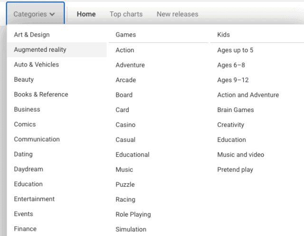Screen dimensions: 304x236
Task: Select the Board games category
Action: tap(124, 95)
